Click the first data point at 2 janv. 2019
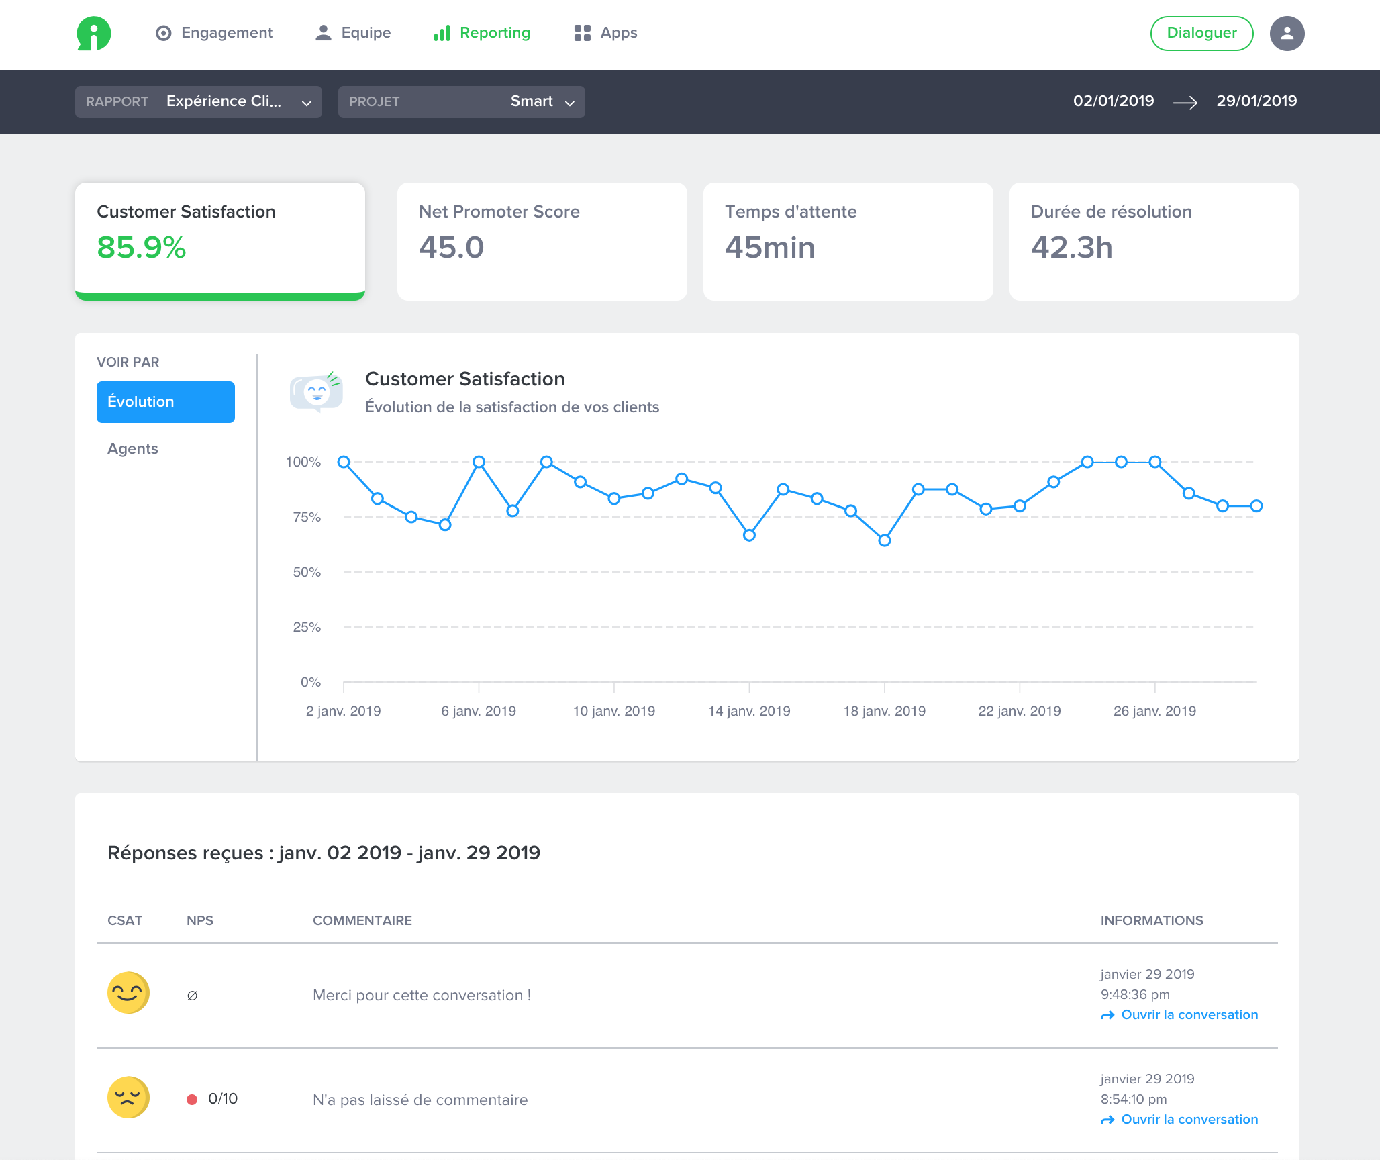The image size is (1380, 1160). tap(344, 462)
